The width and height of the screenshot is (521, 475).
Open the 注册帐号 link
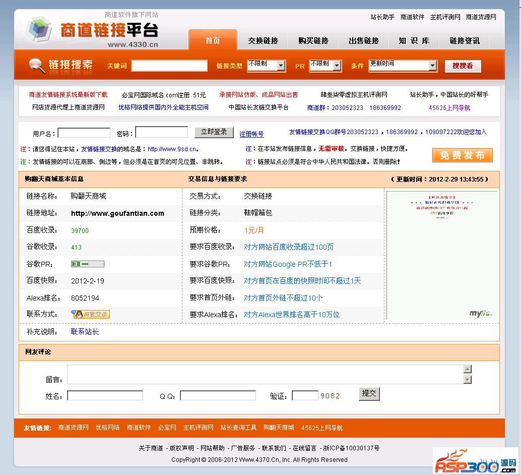[251, 134]
